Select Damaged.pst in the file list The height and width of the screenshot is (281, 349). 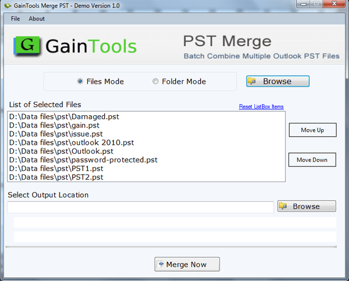(64, 116)
